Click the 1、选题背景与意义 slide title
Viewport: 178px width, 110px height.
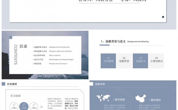pos(113,41)
